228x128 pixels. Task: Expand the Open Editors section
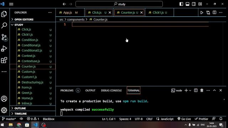pos(33,20)
